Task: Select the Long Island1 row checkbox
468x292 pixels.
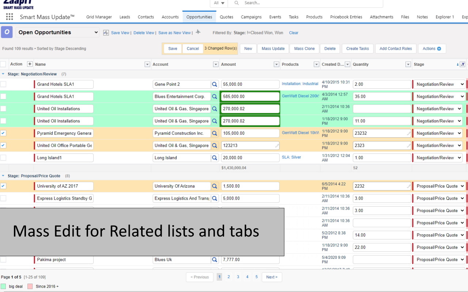Action: pyautogui.click(x=3, y=158)
